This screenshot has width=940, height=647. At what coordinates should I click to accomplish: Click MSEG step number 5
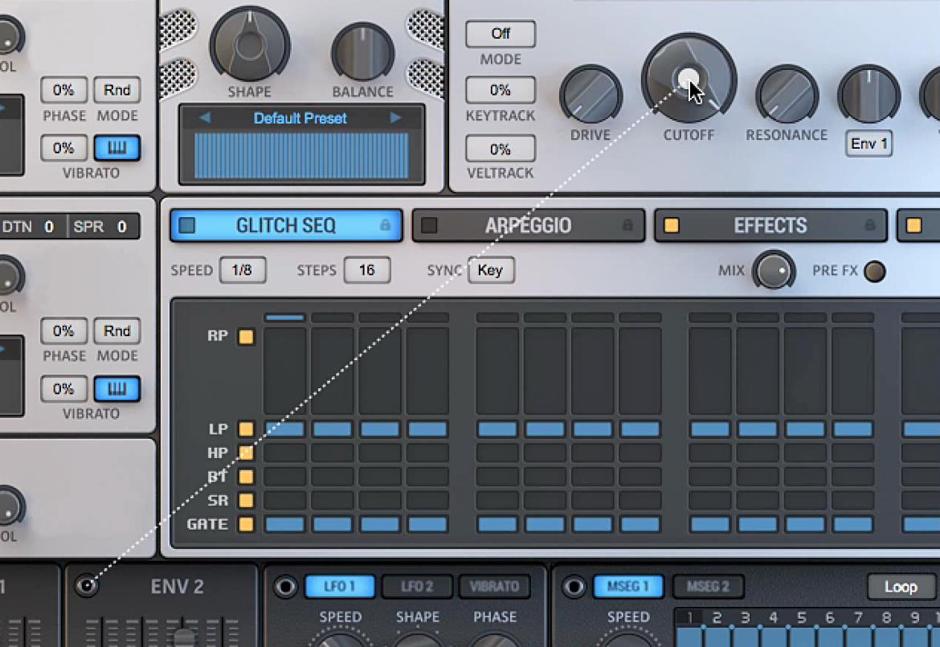802,617
